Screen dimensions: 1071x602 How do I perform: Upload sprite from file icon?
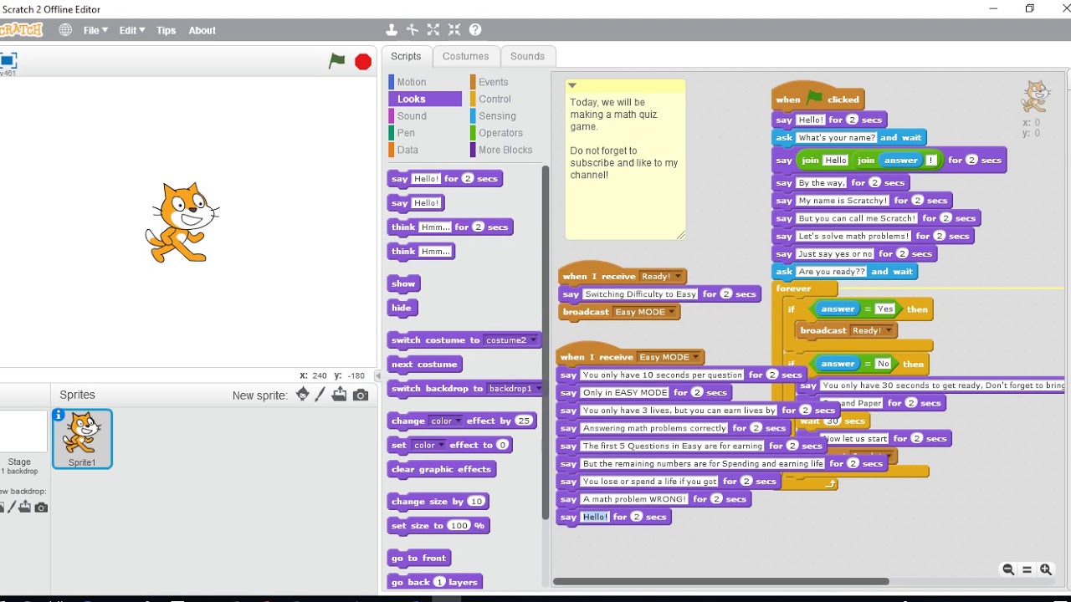tap(339, 395)
